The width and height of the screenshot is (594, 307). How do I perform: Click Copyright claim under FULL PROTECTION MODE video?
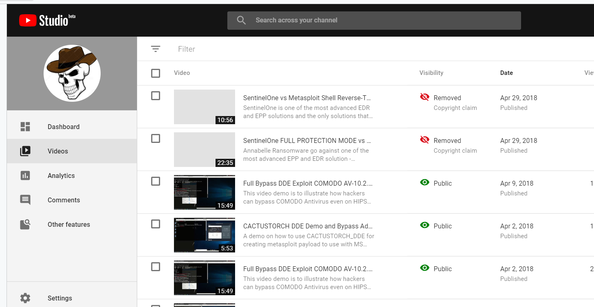point(455,151)
